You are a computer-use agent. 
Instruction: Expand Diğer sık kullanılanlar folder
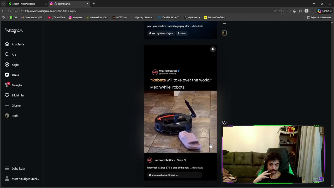pos(319,17)
